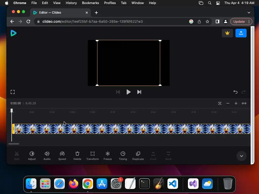
Task: Click the top-left resize handle of preview
Action: [97, 40]
